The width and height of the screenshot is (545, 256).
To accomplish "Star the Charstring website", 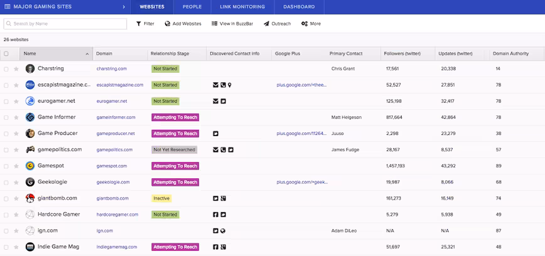I will pyautogui.click(x=16, y=69).
